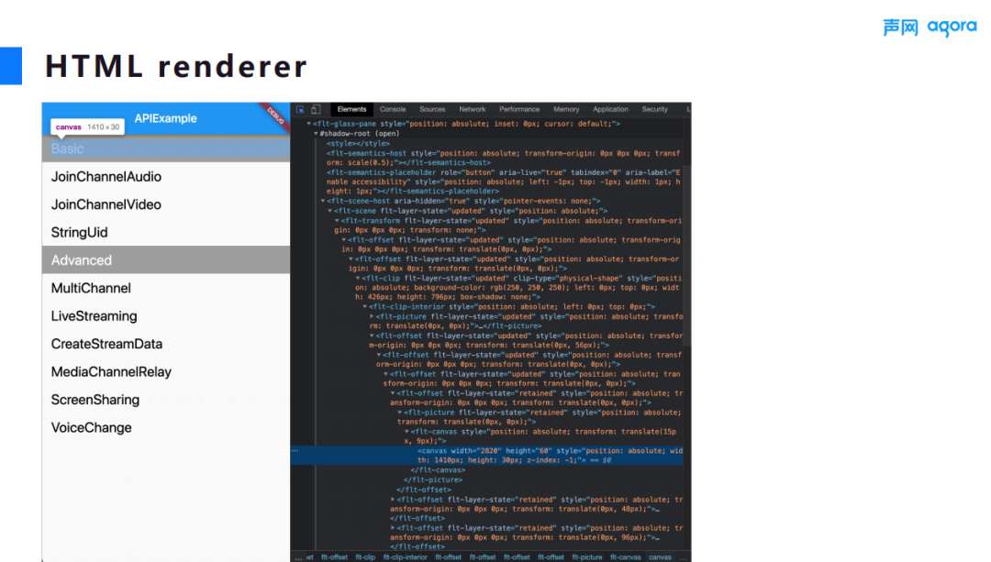
Task: Select the highlighted canvas width="2820" element line
Action: coord(486,456)
